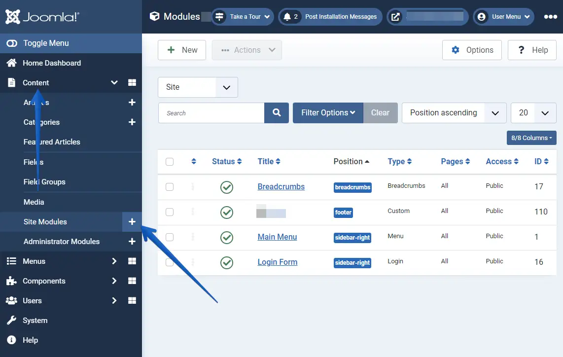The image size is (563, 357).
Task: Check the Breadcrumbs row checkbox
Action: pyautogui.click(x=170, y=187)
